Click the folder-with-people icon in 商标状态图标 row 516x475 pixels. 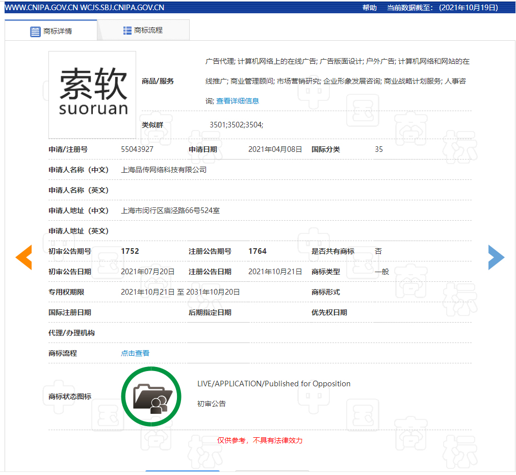[x=151, y=396]
